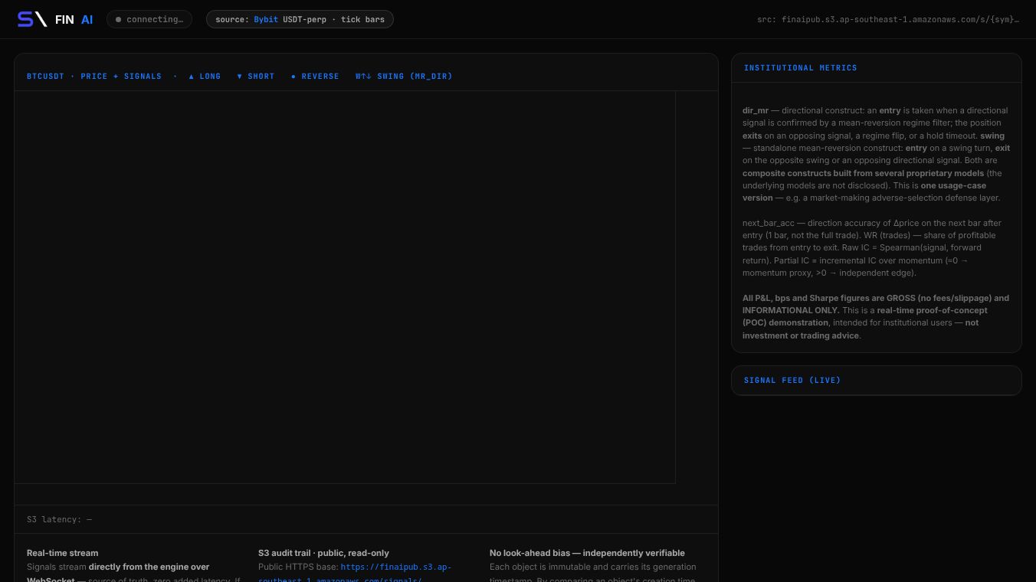This screenshot has width=1036, height=582.
Task: Click the connecting status pill
Action: pyautogui.click(x=149, y=19)
